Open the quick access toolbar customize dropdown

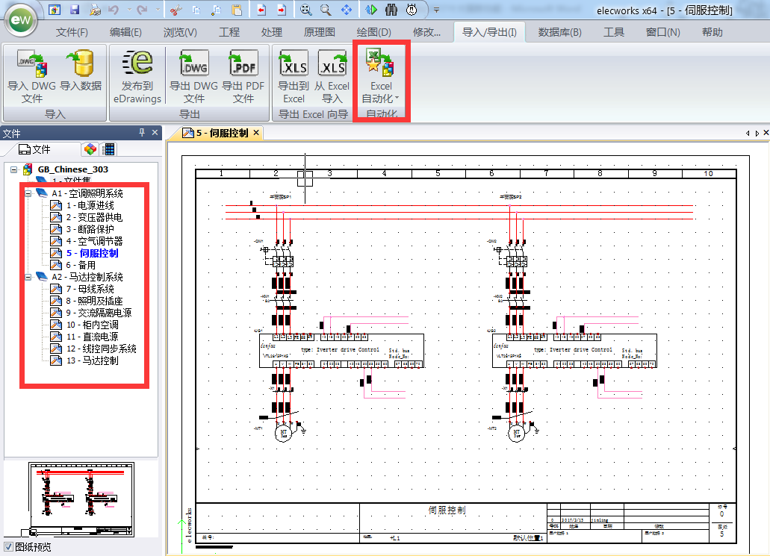(x=436, y=10)
